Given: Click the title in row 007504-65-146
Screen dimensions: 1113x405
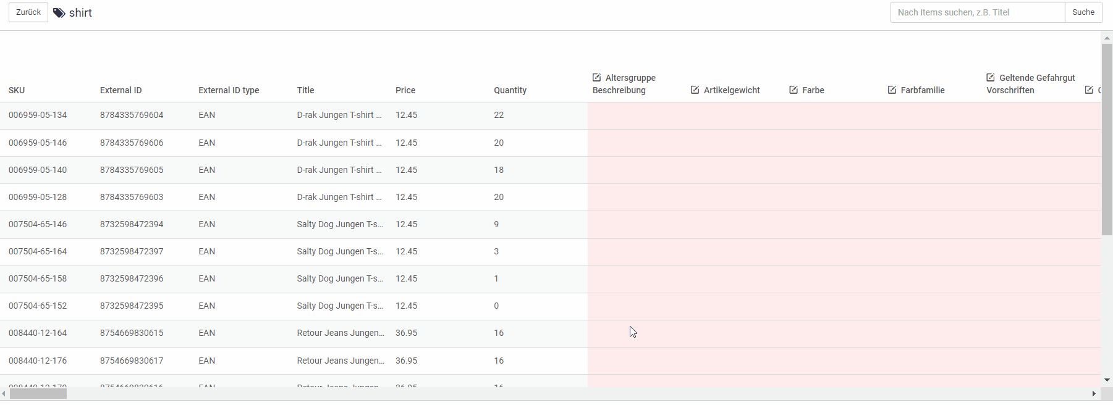Looking at the screenshot, I should point(340,224).
